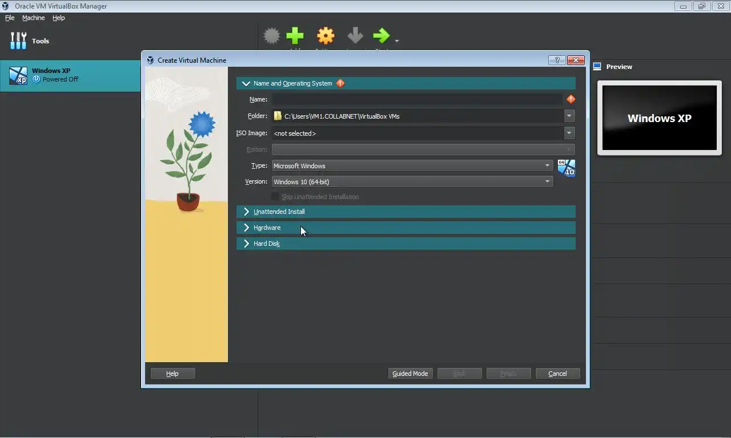Click the green plus Add icon
Viewport: 731px width, 438px height.
click(x=295, y=36)
